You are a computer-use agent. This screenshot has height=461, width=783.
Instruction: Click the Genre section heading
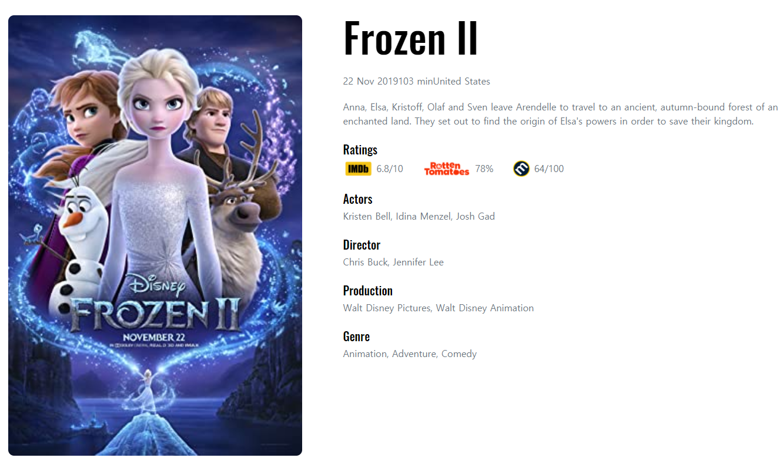356,337
